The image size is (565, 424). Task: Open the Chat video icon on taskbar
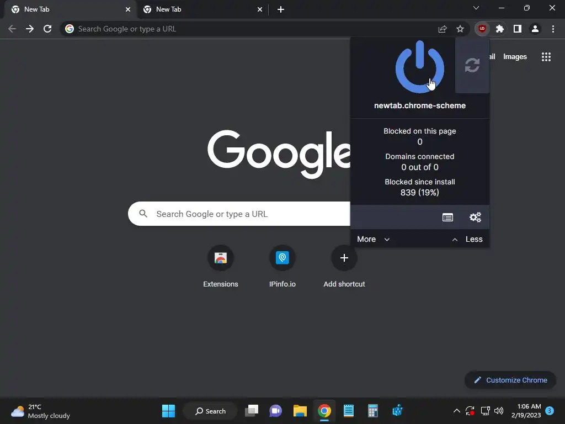[x=276, y=411]
